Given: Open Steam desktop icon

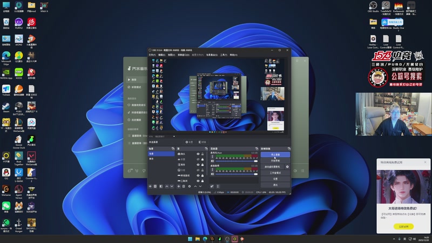Looking at the screenshot, I should pos(6,107).
